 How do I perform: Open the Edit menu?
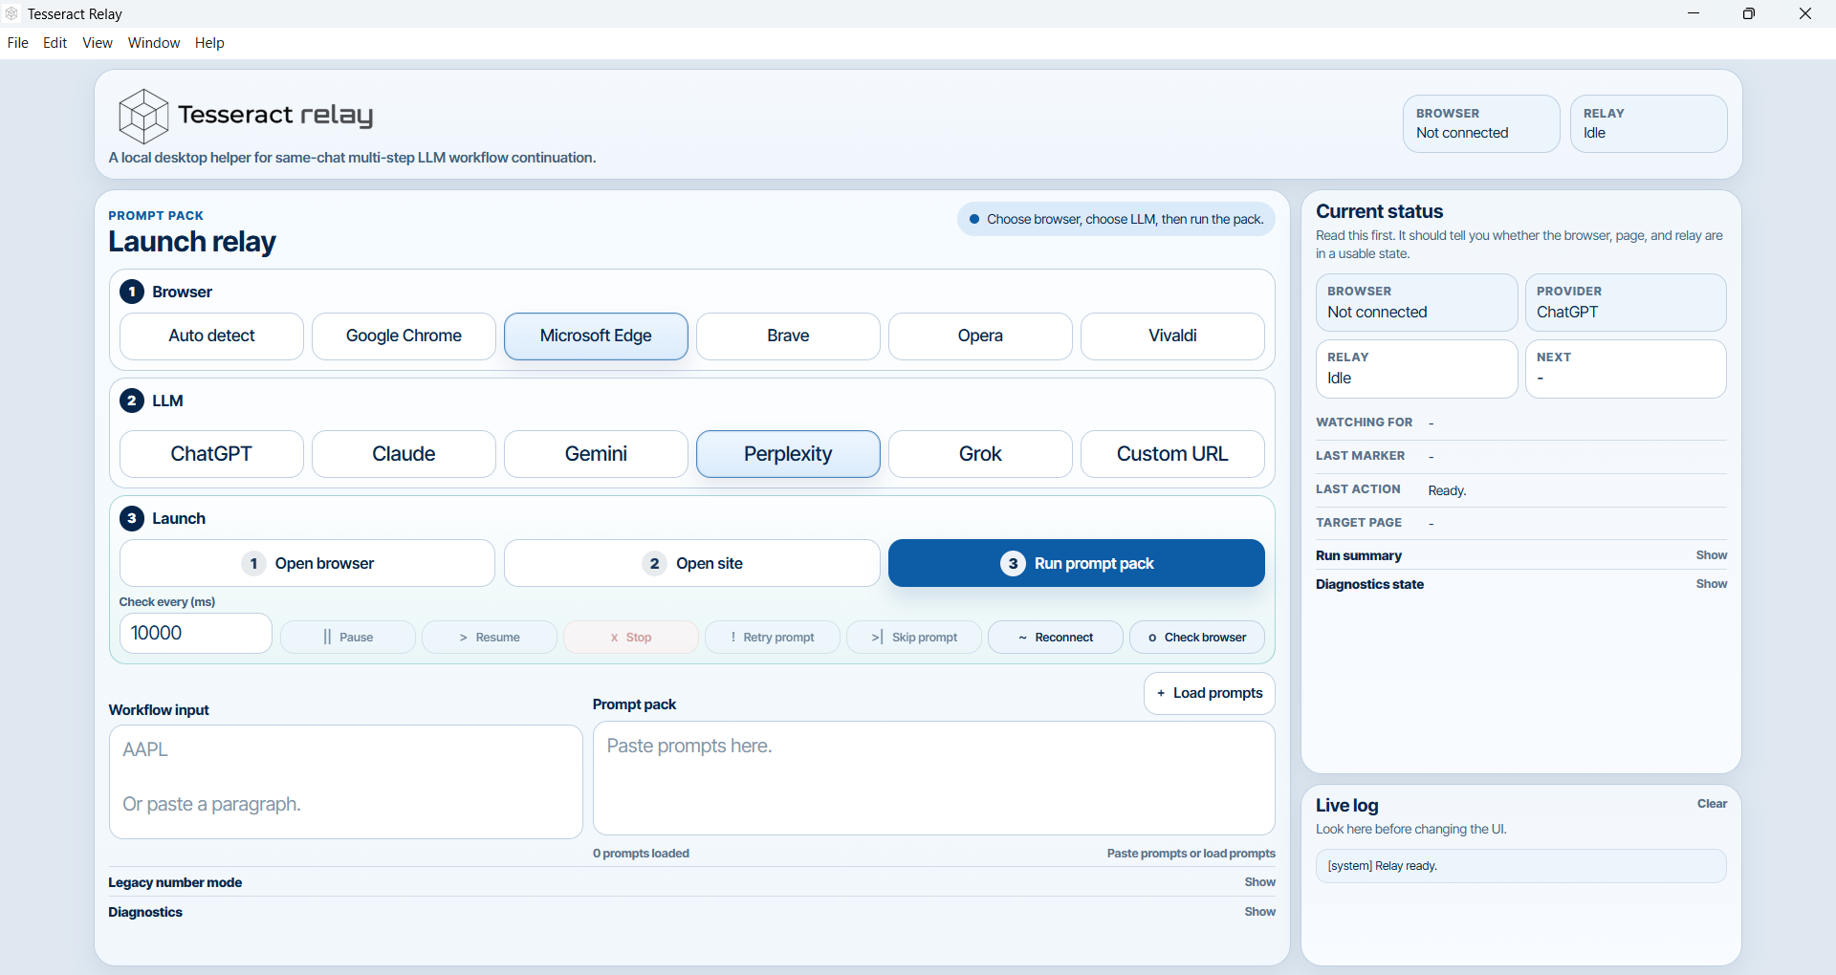55,43
